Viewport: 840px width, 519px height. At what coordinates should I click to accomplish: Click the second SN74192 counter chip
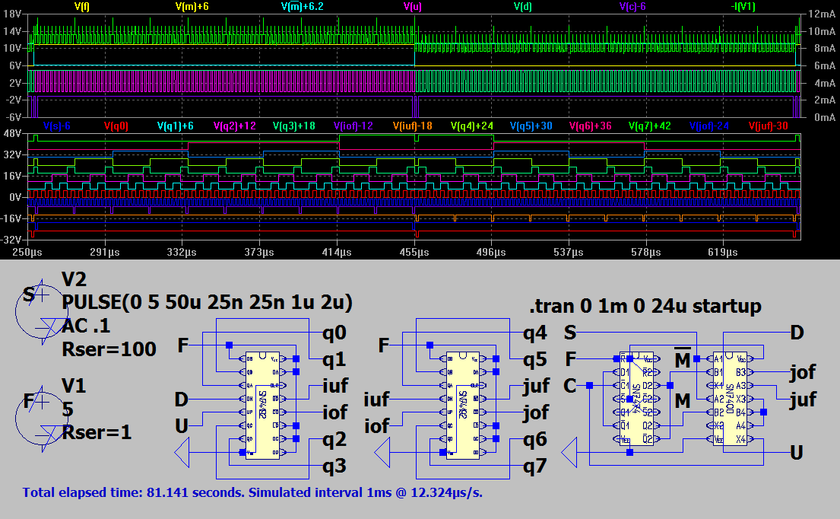click(464, 405)
